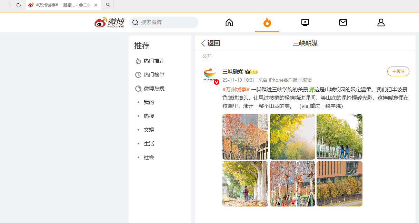The height and width of the screenshot is (223, 419).
Task: Select the hot flame icon
Action: tap(267, 22)
